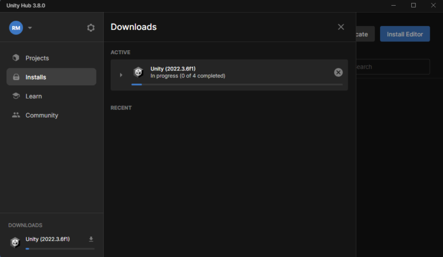Cancel the active Unity 2022.3.6f1 download
Screen dimensions: 443x257
point(338,72)
